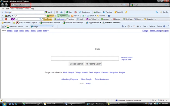The width and height of the screenshot is (170, 106).
Task: Click the Search settings link
Action: coord(156,31)
